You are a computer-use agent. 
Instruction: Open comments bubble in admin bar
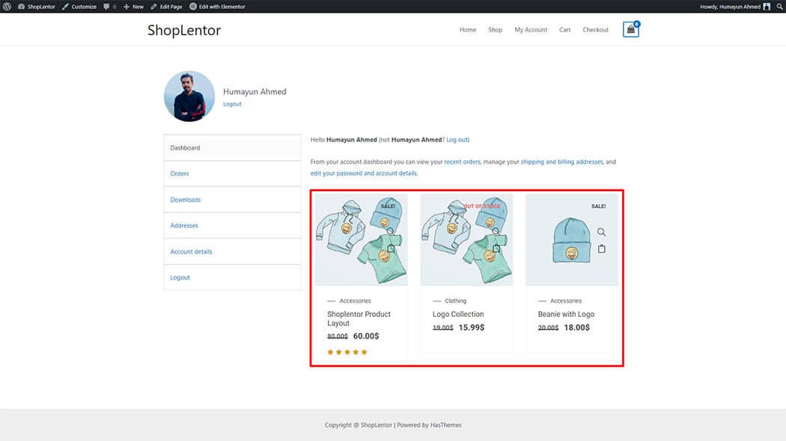click(109, 7)
